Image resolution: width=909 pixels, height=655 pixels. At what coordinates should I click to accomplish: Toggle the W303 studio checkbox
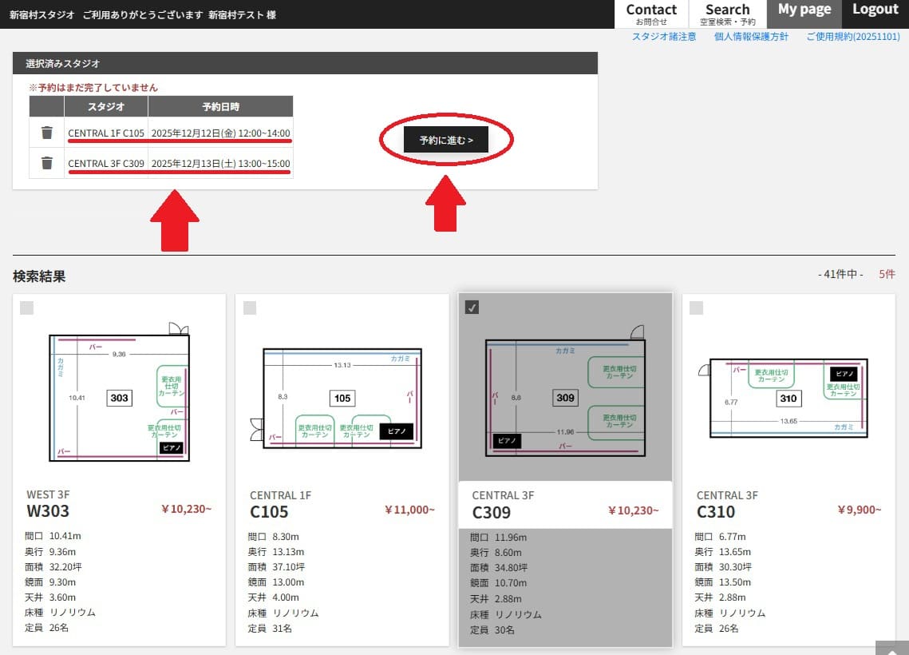click(26, 308)
